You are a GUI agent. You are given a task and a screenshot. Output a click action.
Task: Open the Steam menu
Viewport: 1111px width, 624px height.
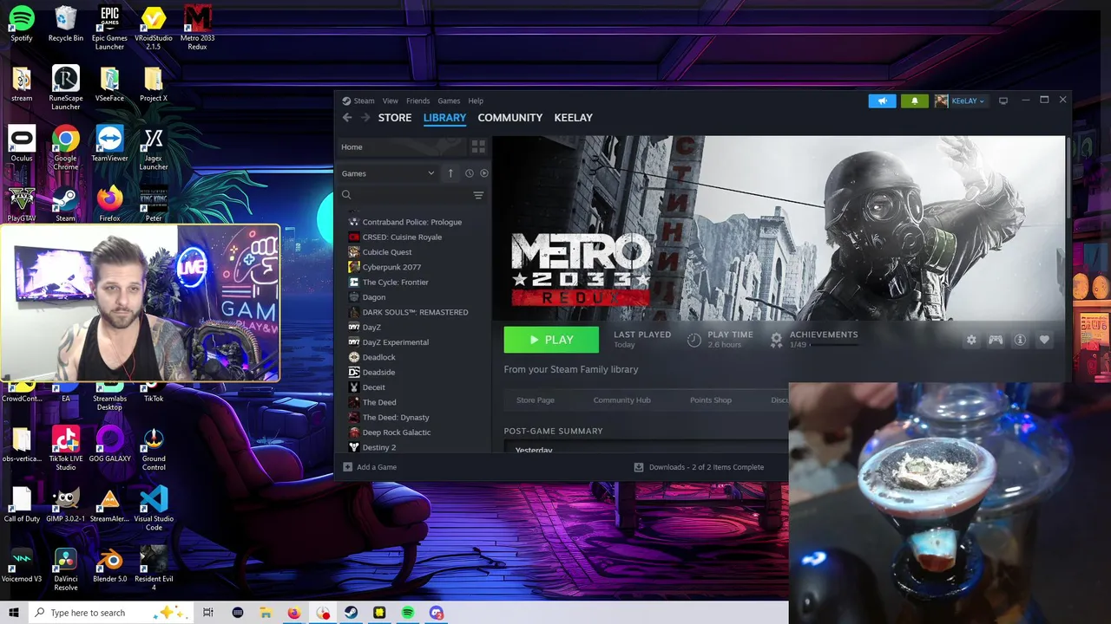[x=364, y=101]
